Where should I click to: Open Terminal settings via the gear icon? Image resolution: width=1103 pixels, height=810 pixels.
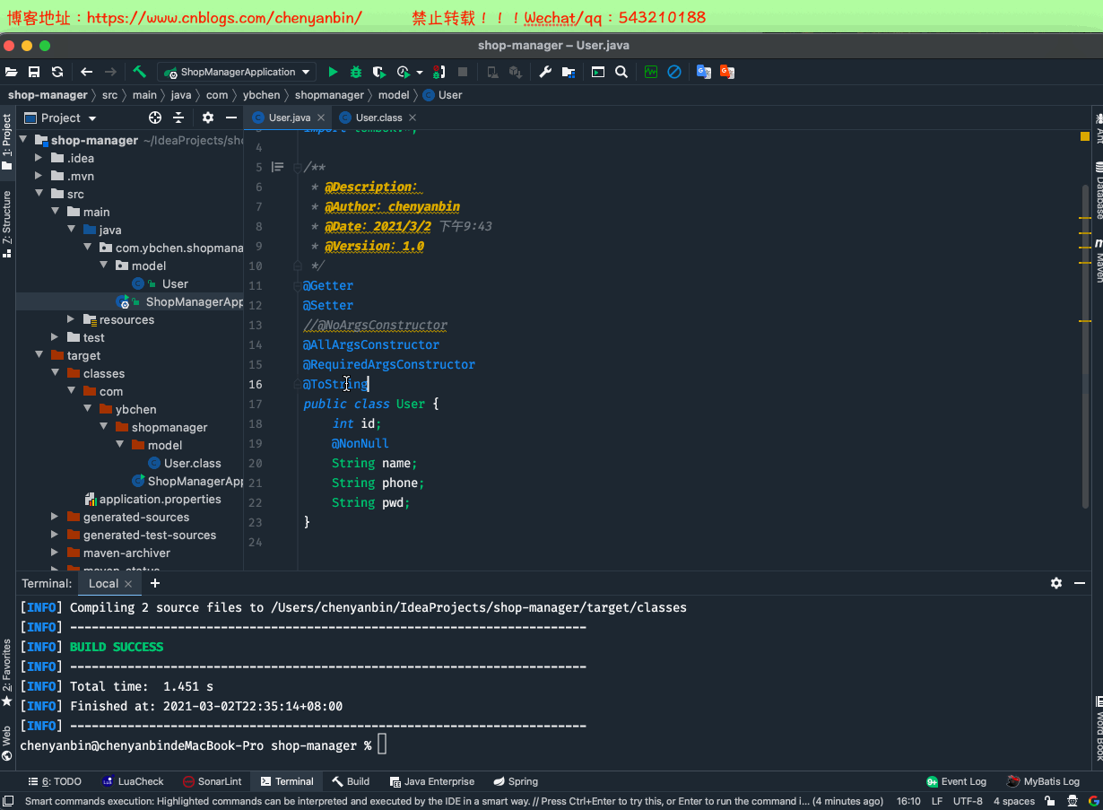click(1056, 583)
